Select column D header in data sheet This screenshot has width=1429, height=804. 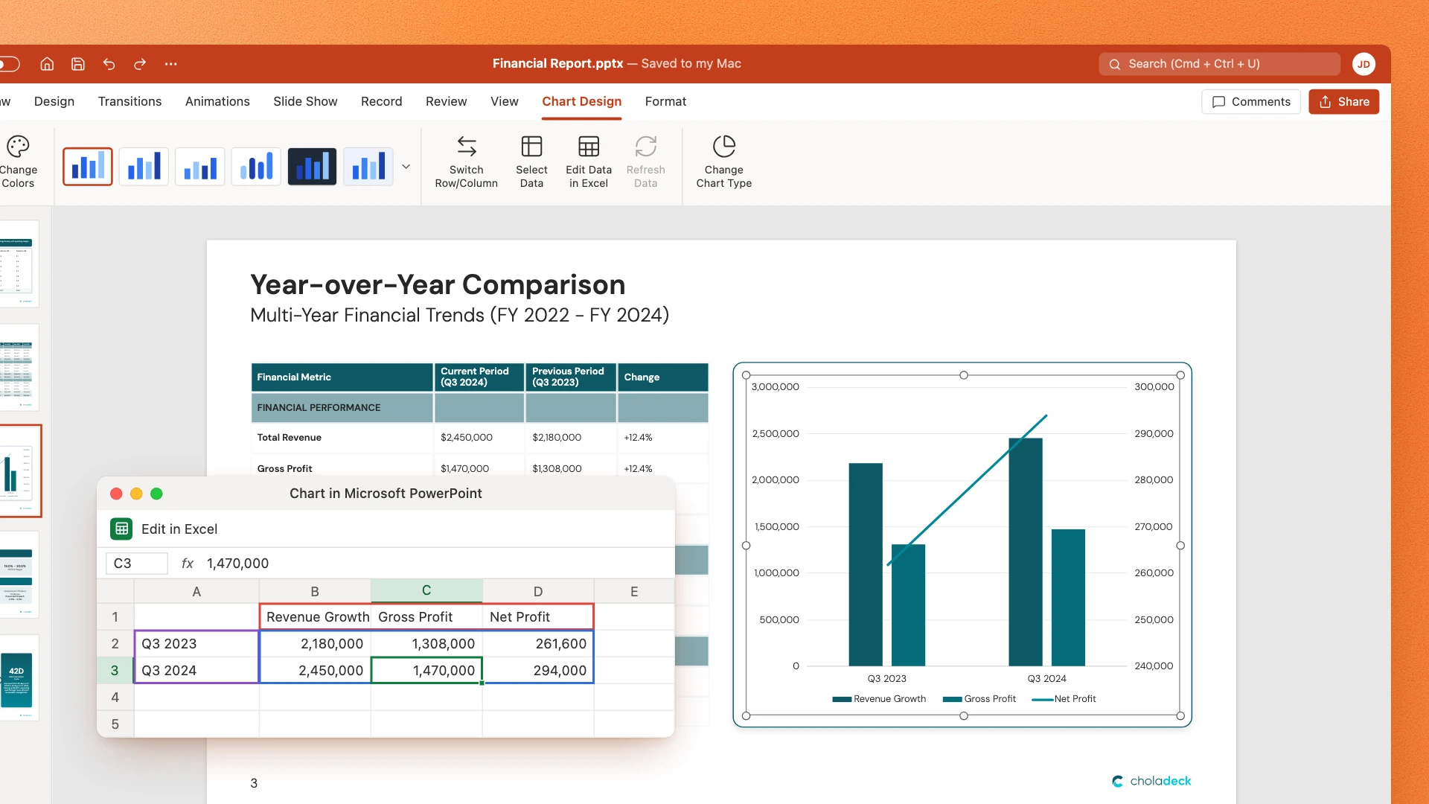pyautogui.click(x=538, y=592)
